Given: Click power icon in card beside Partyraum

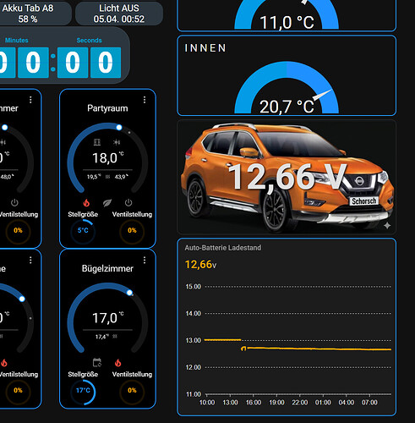Looking at the screenshot, I should click(x=14, y=203).
